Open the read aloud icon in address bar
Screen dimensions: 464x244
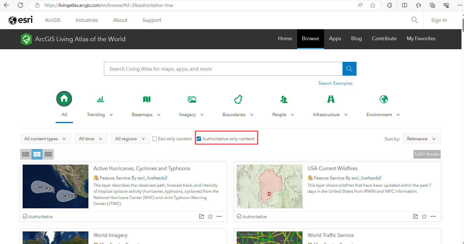pyautogui.click(x=360, y=5)
